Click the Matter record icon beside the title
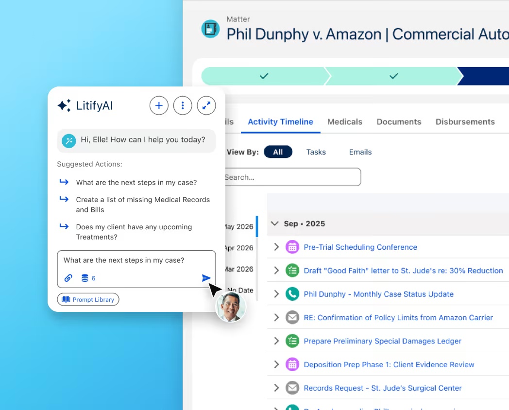The height and width of the screenshot is (410, 509). (x=210, y=29)
